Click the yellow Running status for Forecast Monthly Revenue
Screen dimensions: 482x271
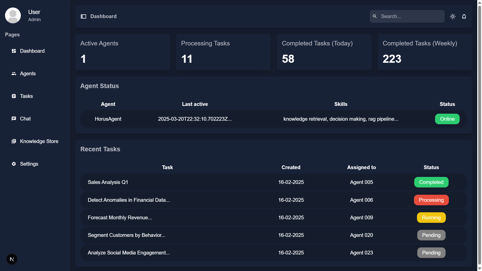pos(431,218)
